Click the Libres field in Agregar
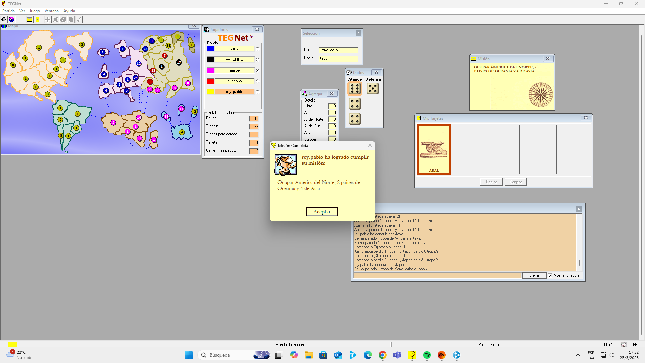This screenshot has height=363, width=645. pyautogui.click(x=332, y=106)
